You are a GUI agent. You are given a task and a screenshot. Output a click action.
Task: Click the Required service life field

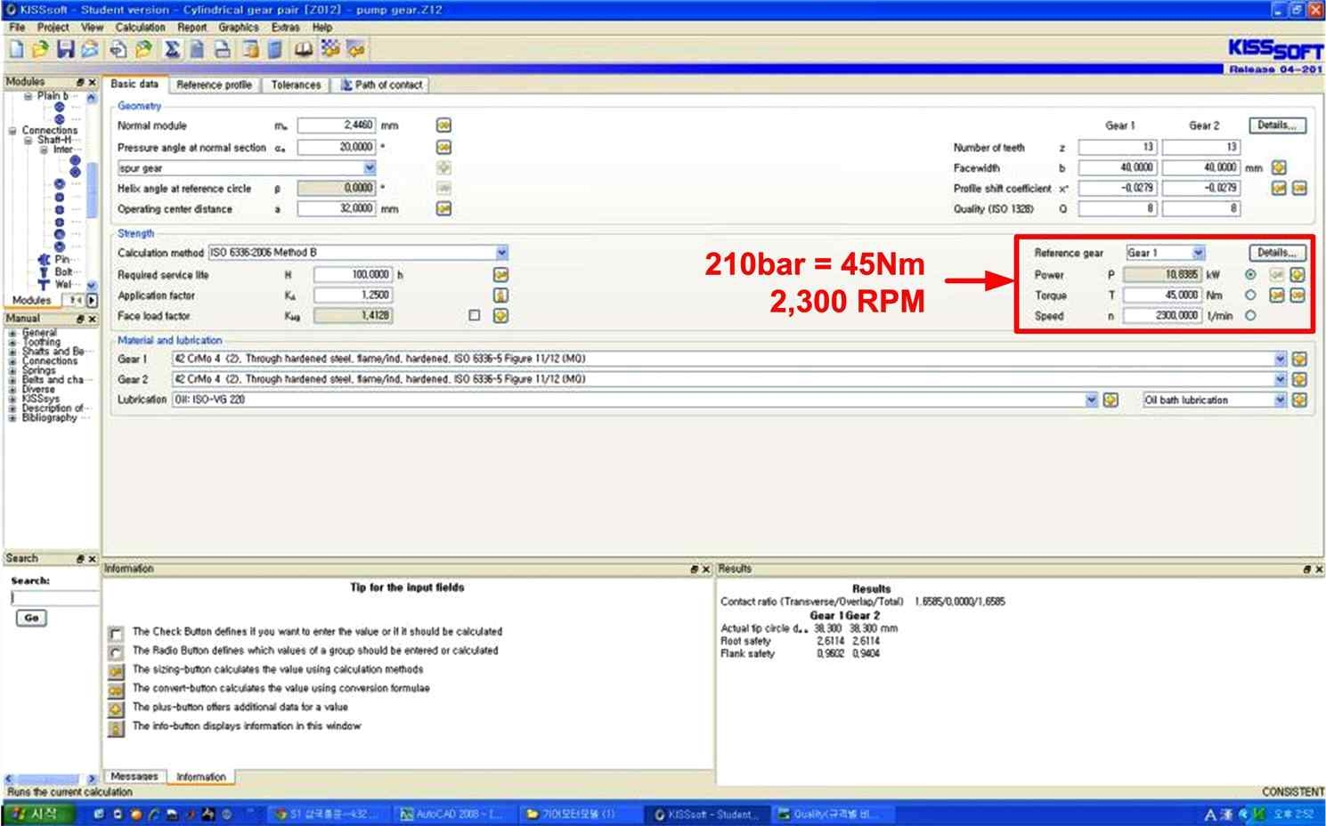point(354,275)
